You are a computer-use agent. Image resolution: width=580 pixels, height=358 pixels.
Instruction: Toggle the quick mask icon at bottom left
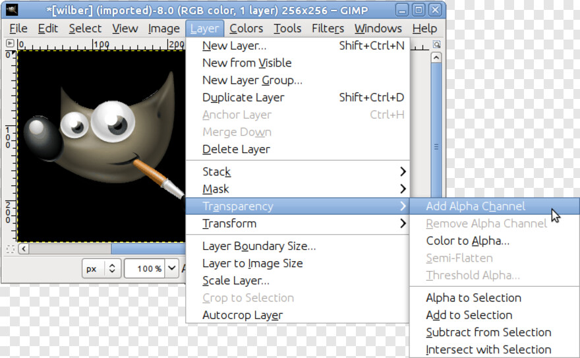pyautogui.click(x=10, y=249)
